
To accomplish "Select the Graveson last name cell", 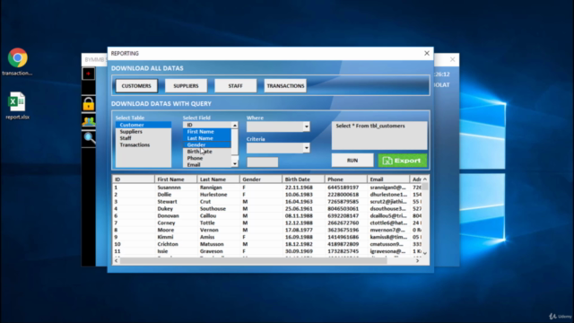I will 212,251.
